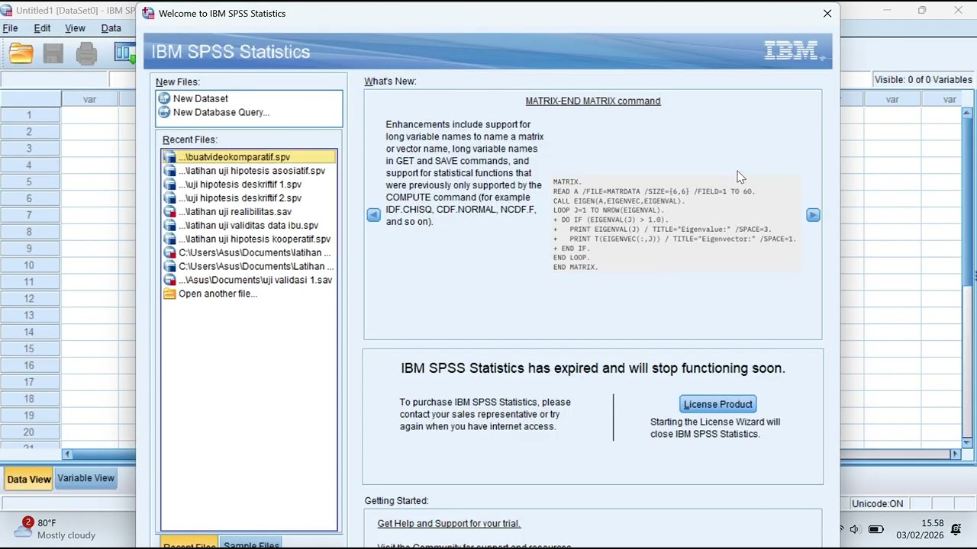977x549 pixels.
Task: Click row header 1 in data grid
Action: (30, 115)
